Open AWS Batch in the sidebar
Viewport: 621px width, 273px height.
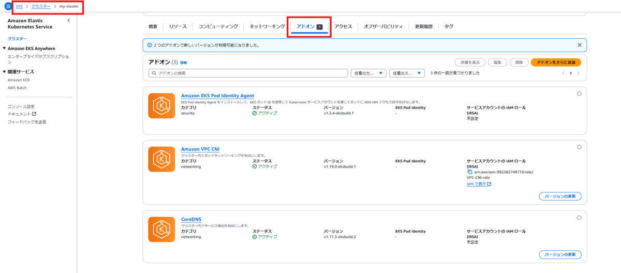pyautogui.click(x=17, y=88)
